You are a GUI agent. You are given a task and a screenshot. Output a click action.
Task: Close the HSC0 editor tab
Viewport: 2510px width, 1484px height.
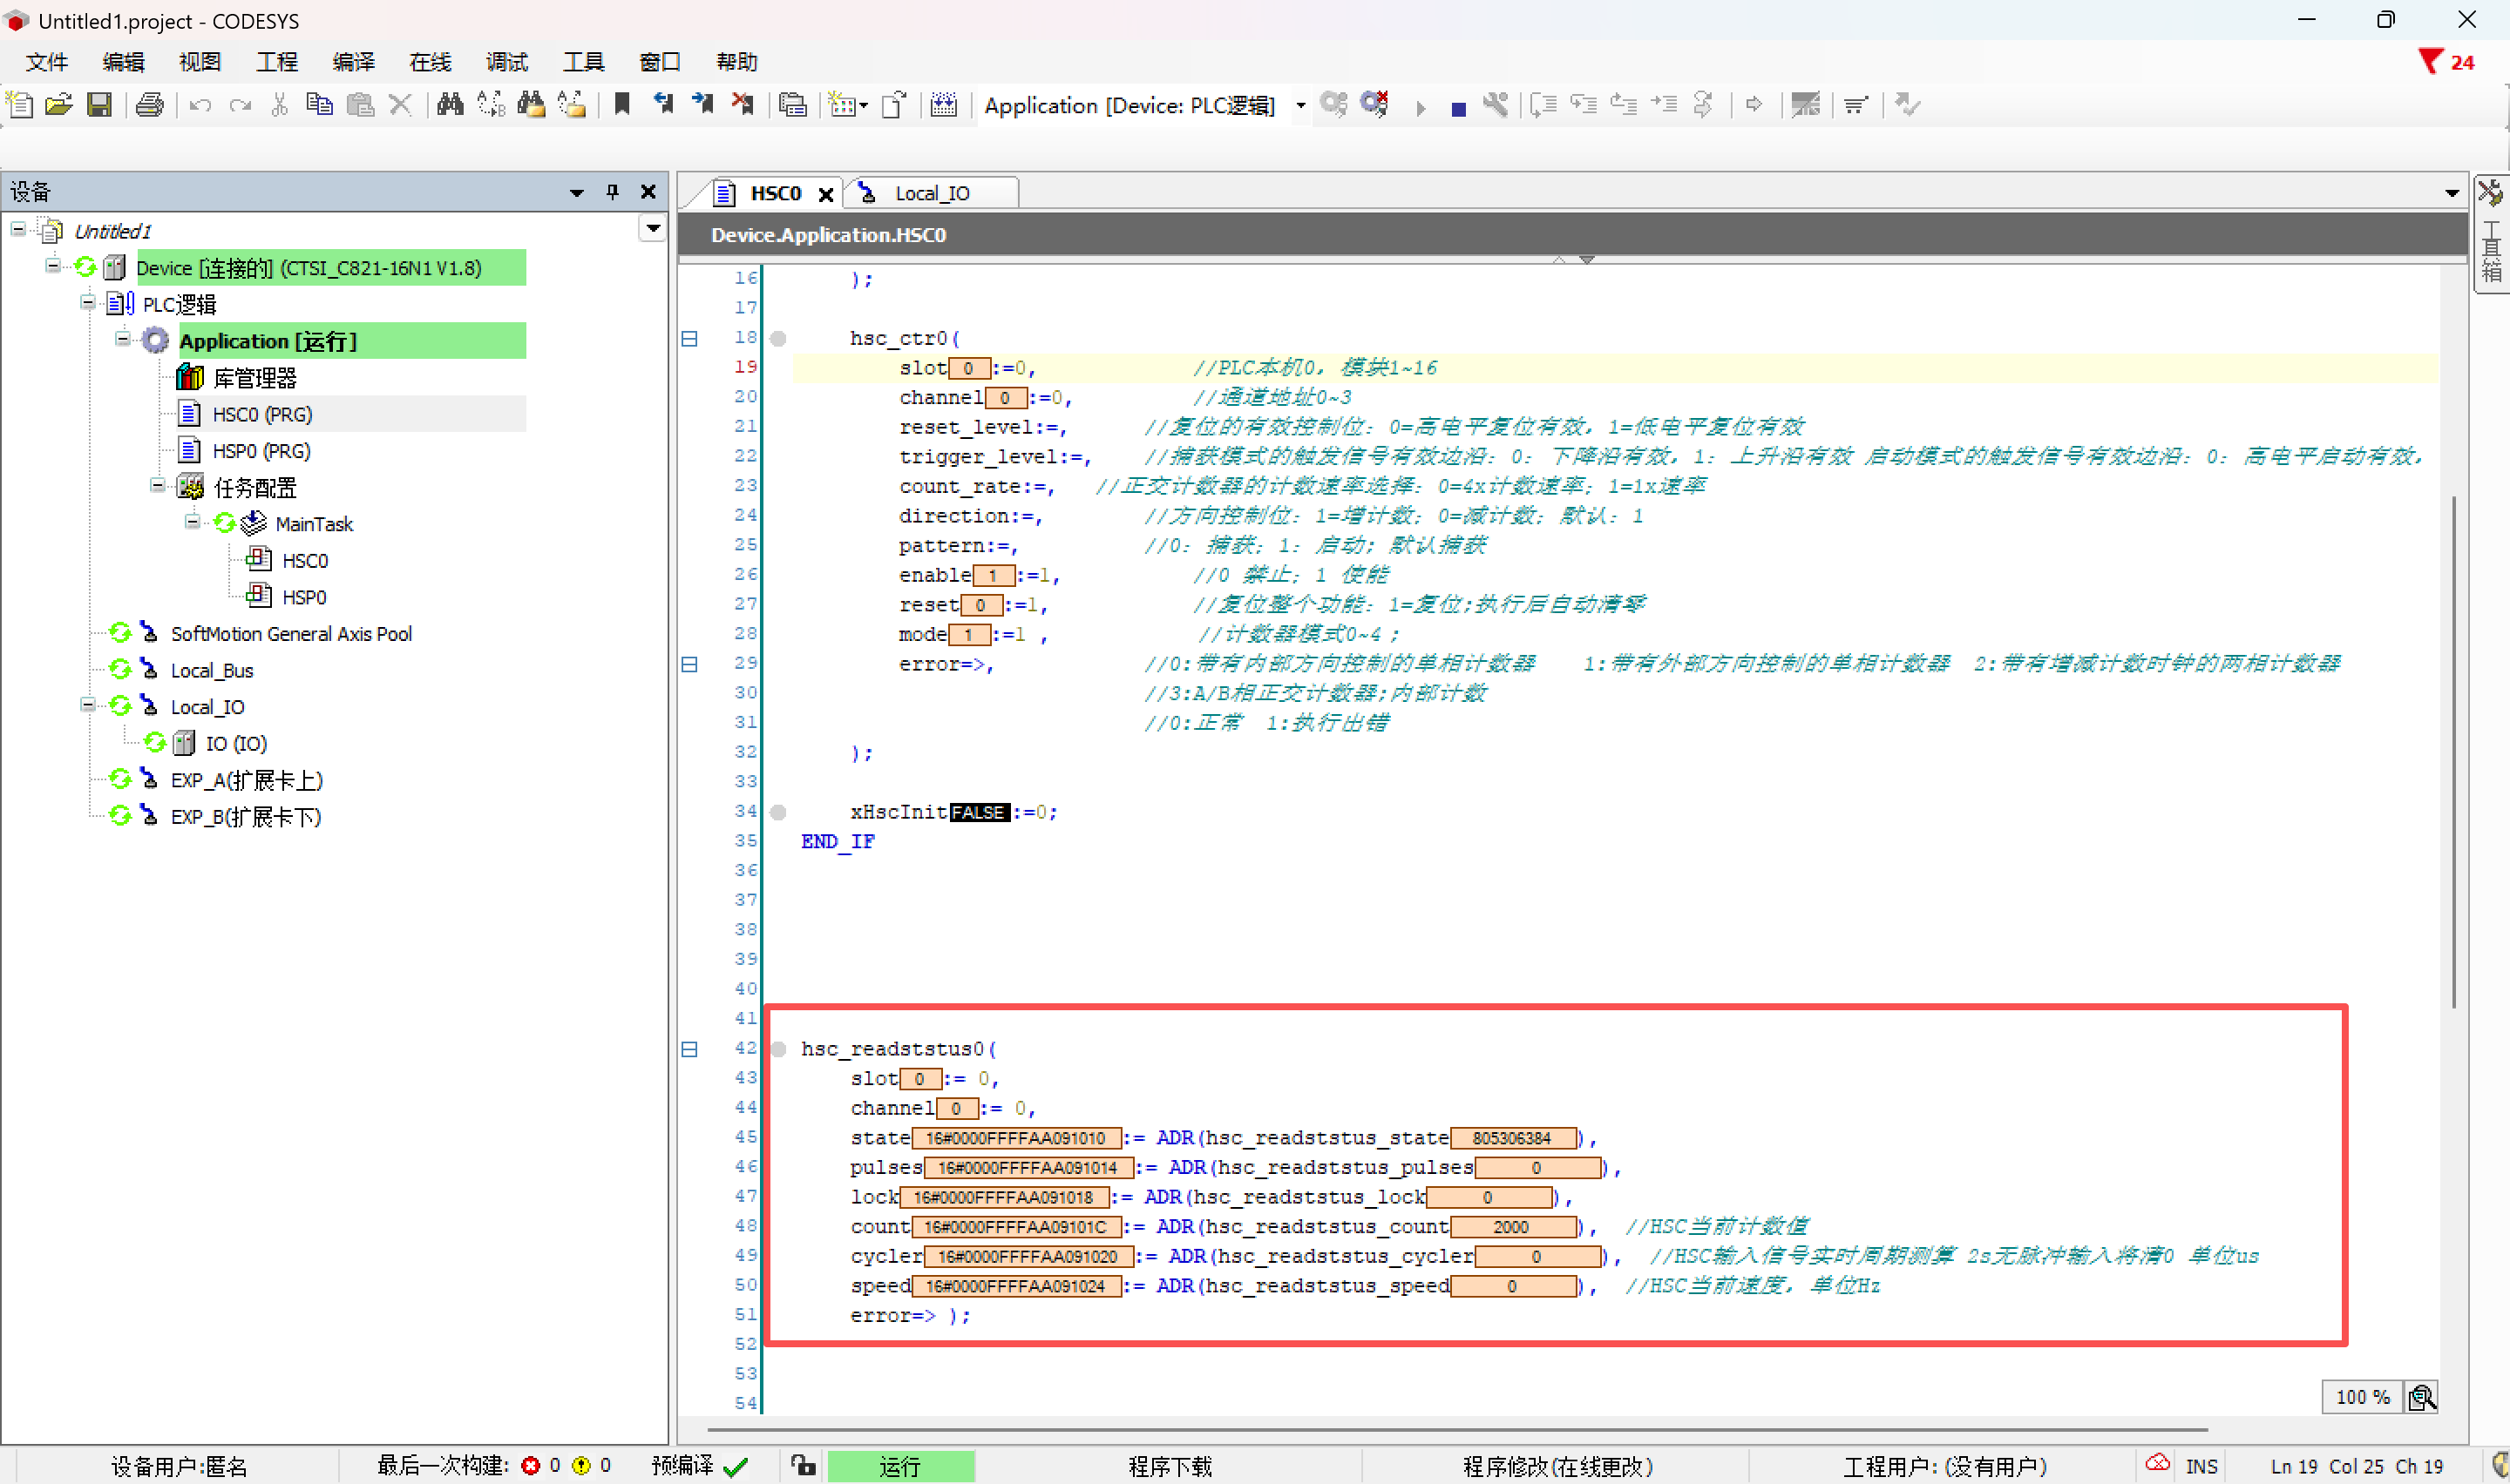(825, 194)
